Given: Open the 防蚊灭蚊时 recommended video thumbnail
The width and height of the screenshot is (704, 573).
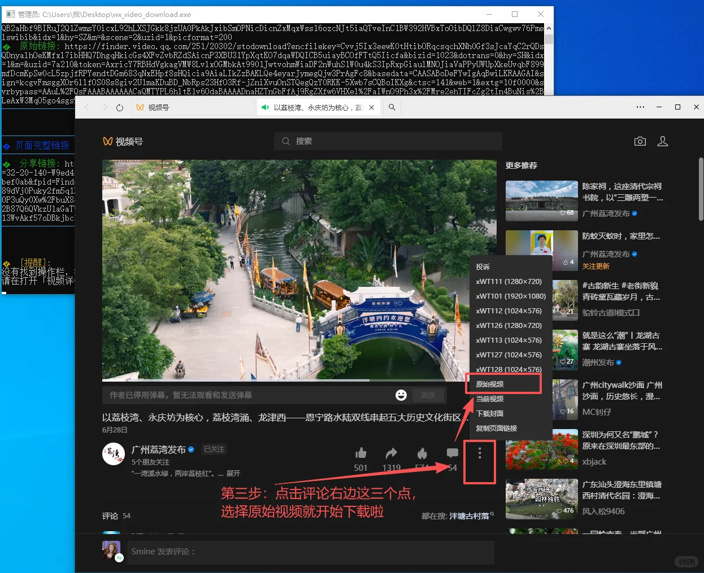Looking at the screenshot, I should pos(541,250).
